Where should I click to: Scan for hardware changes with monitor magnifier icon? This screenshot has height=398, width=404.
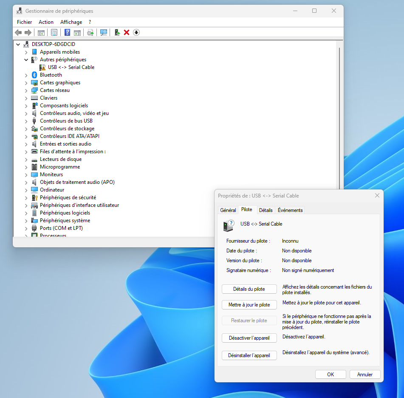point(104,32)
